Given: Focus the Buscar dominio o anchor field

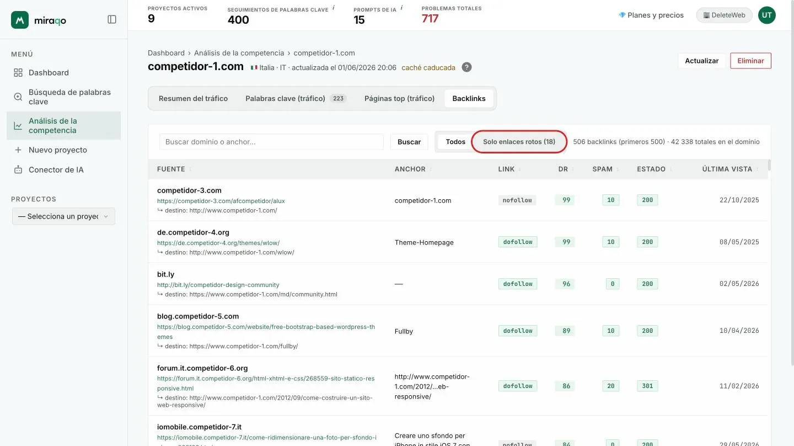Looking at the screenshot, I should click(271, 142).
